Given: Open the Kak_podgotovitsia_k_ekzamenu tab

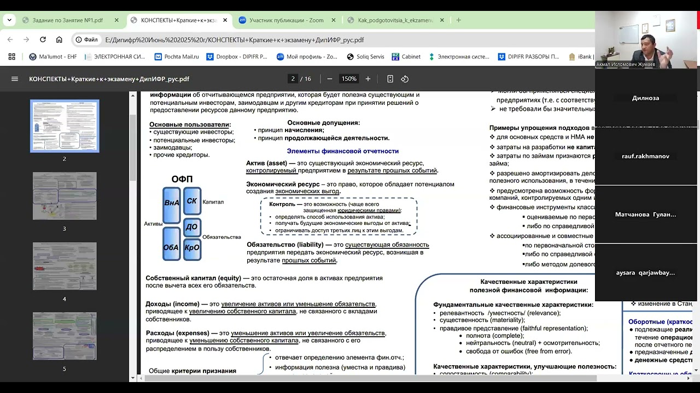Looking at the screenshot, I should coord(395,20).
